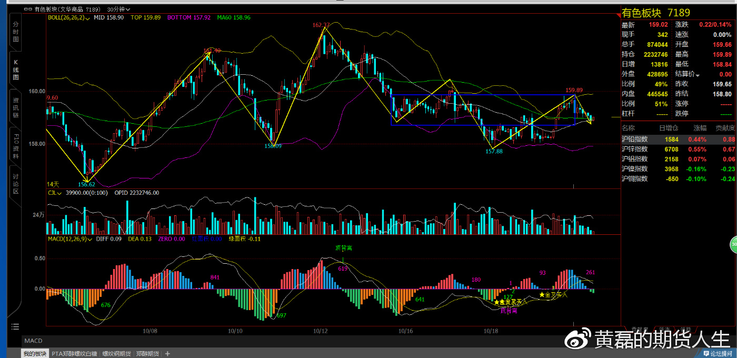Click the 总手 value 874044
The image size is (737, 358).
coord(657,45)
